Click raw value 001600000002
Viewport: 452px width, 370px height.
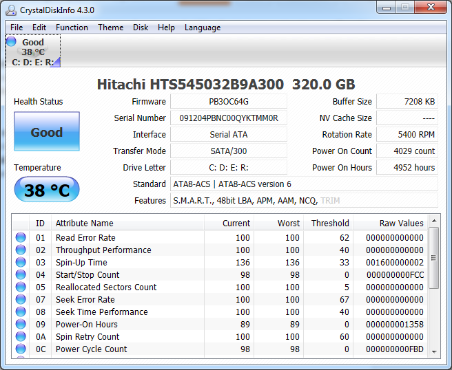coord(395,263)
